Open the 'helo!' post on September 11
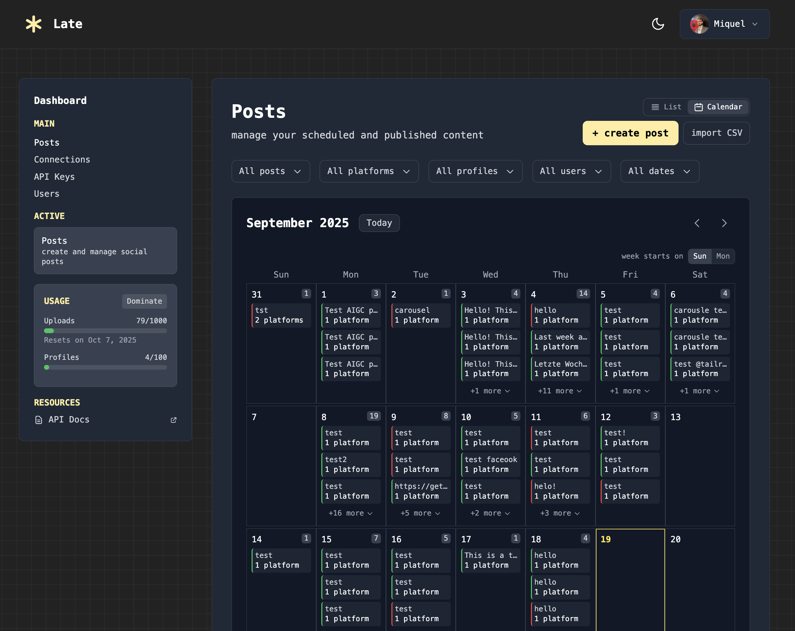Screen dimensions: 795x631 [560, 491]
